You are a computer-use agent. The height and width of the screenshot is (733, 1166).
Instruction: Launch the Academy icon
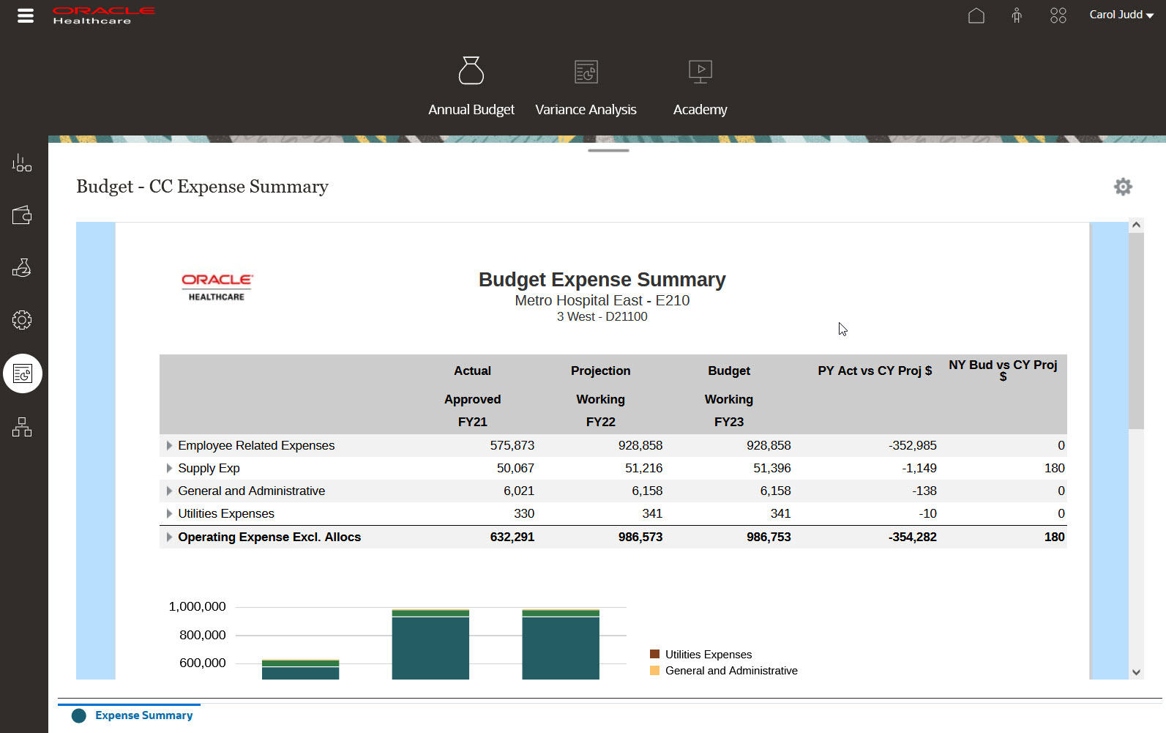click(700, 72)
